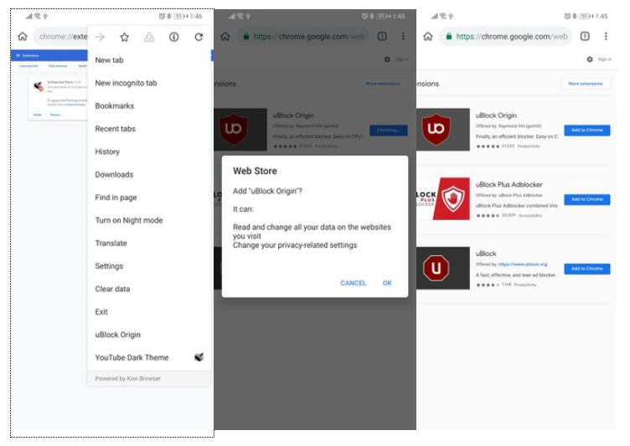
Task: Bookmark the page with the star icon
Action: coord(125,37)
